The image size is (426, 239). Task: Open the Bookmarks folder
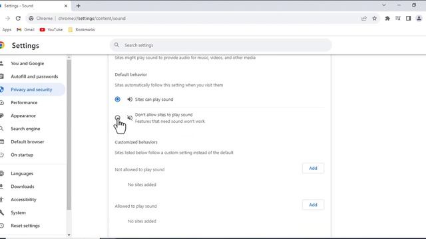pyautogui.click(x=81, y=30)
